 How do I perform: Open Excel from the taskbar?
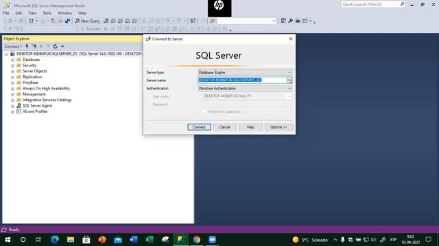pyautogui.click(x=150, y=240)
